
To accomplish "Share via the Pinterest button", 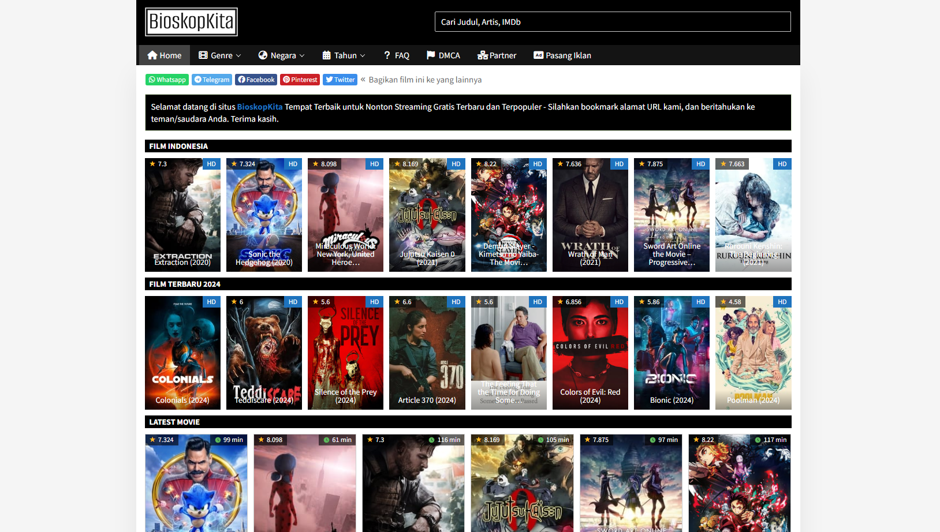I will 300,80.
